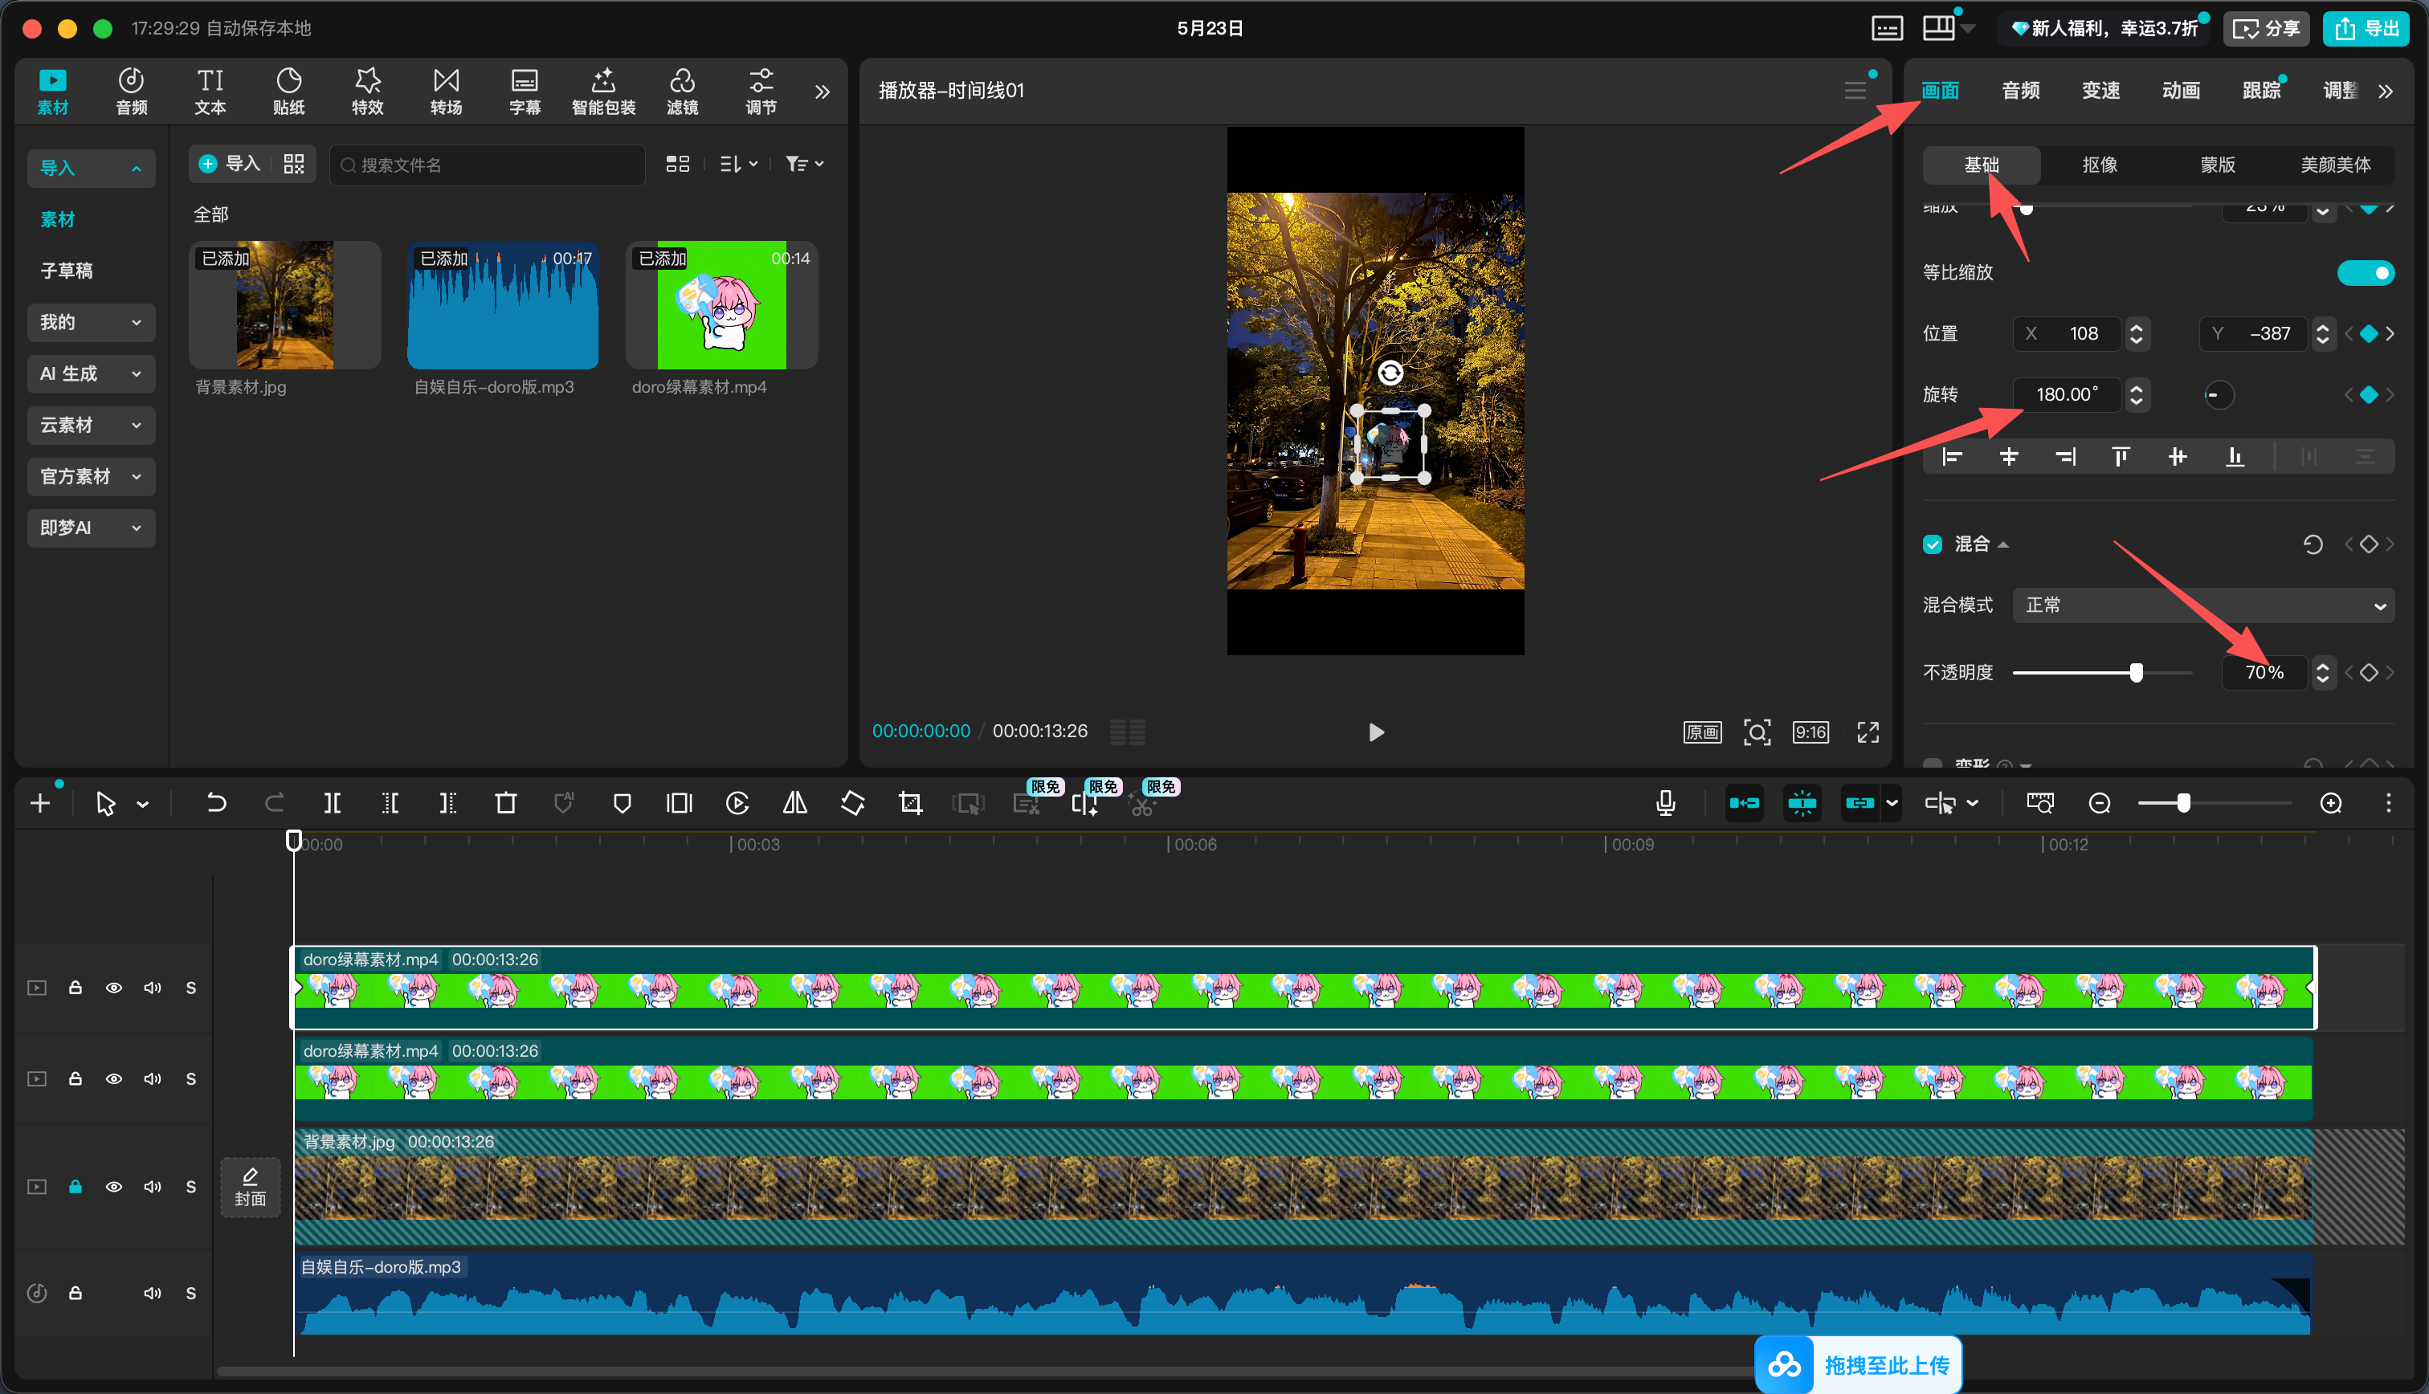Open the 智能包装 smart packaging panel
The height and width of the screenshot is (1394, 2429).
(x=603, y=92)
